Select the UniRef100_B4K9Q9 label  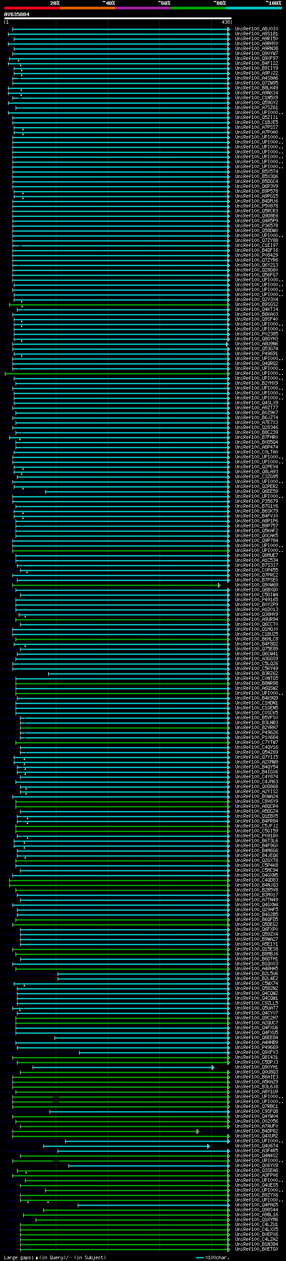point(257,698)
